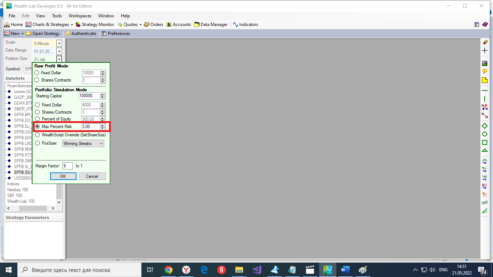Select Percent of Equity radio button
The height and width of the screenshot is (277, 493).
tap(37, 119)
